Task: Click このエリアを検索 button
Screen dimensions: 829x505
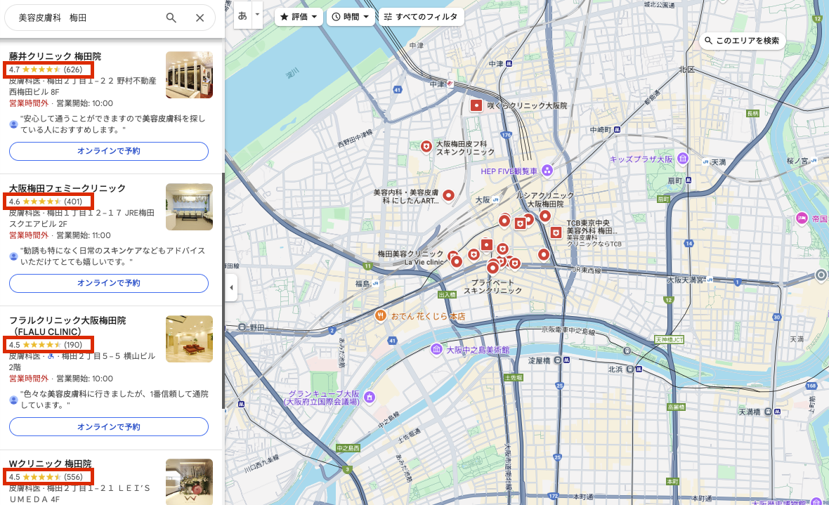Action: pos(743,41)
